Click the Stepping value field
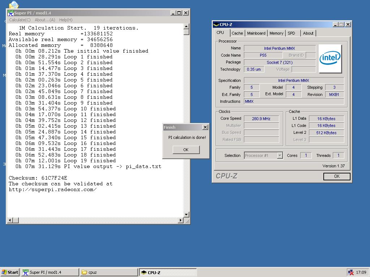 [x=334, y=87]
